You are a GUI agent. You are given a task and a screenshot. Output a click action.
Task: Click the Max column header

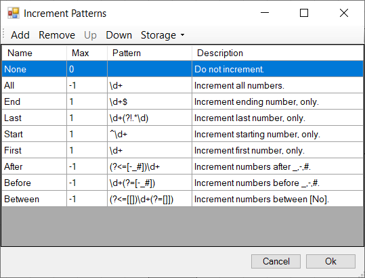tap(87, 53)
